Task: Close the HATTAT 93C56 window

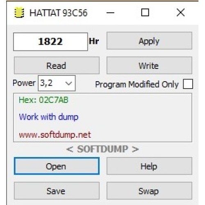Action: (x=181, y=12)
